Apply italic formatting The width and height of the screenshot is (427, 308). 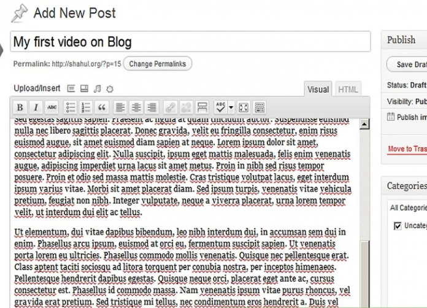pyautogui.click(x=36, y=107)
